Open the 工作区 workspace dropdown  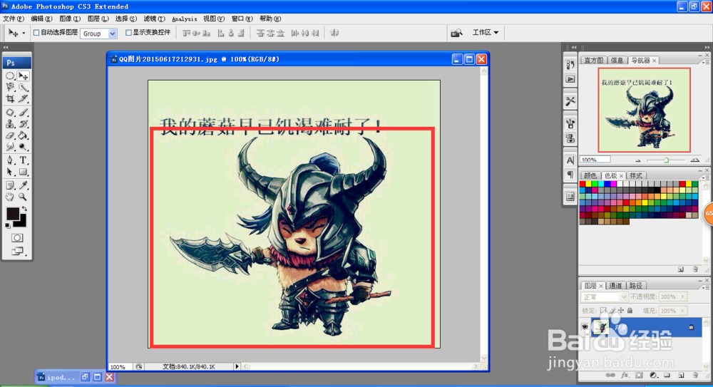click(485, 33)
